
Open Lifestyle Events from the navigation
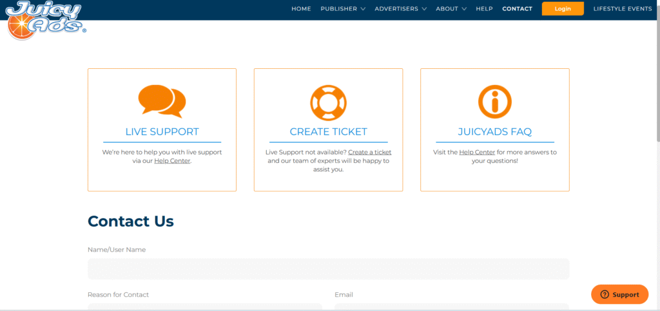[x=623, y=9]
